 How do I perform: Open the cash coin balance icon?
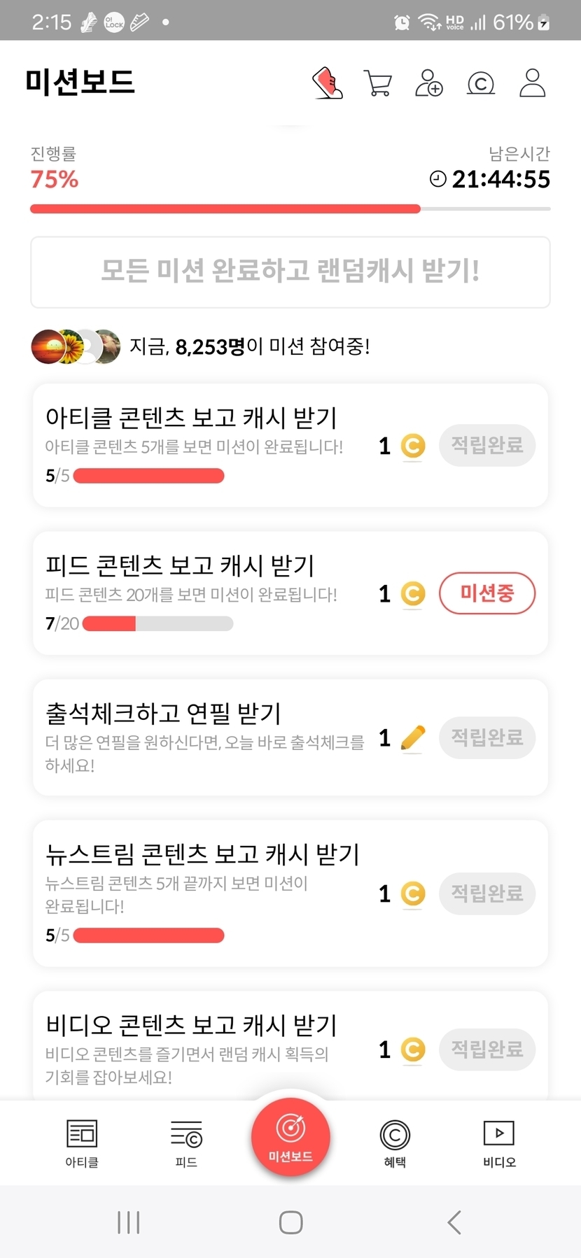(x=481, y=84)
